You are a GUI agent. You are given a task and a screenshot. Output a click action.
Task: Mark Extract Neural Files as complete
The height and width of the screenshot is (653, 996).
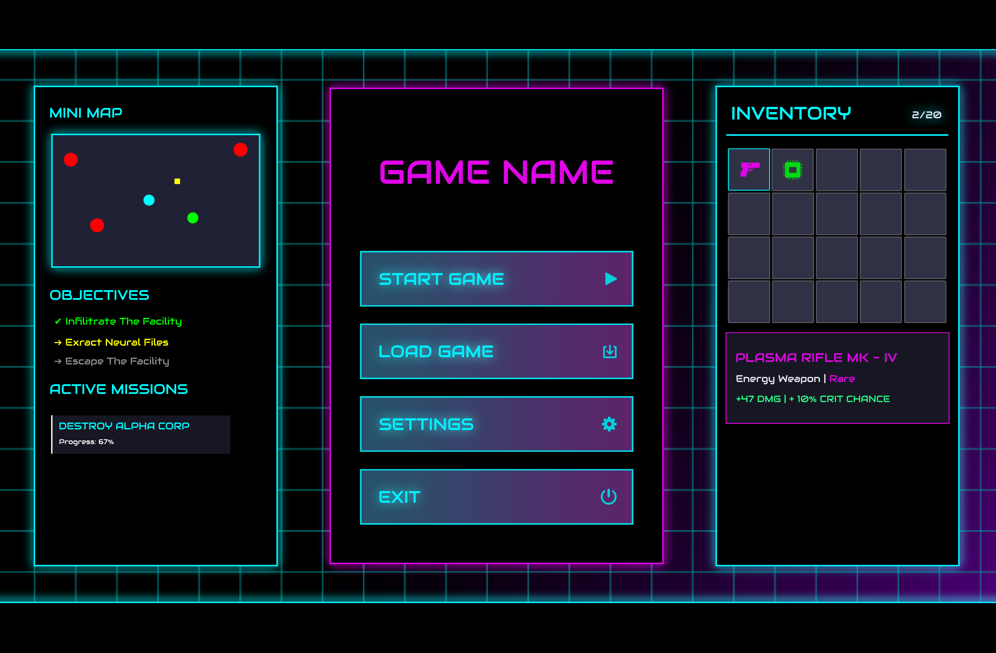(111, 342)
